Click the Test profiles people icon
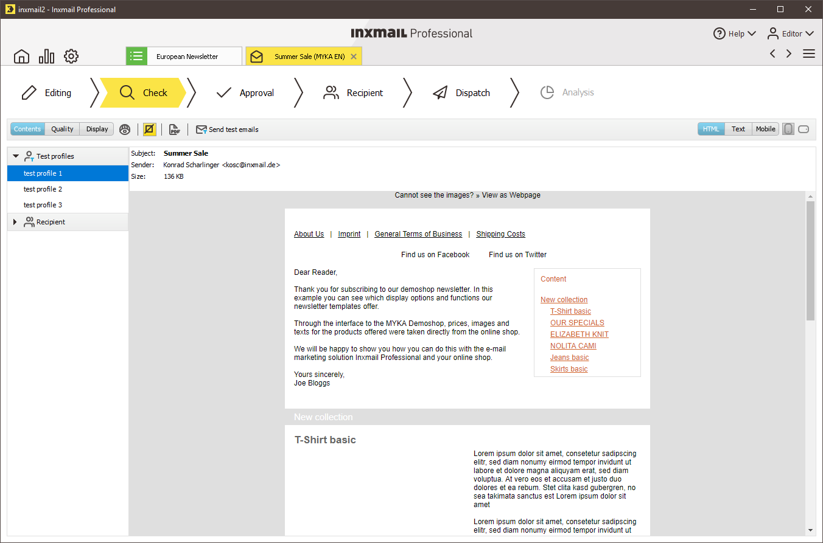823x543 pixels. 29,156
